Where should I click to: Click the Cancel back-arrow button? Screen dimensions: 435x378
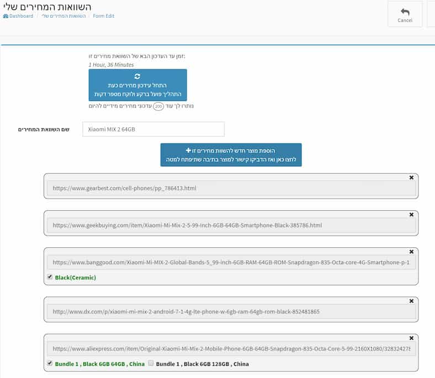click(405, 14)
